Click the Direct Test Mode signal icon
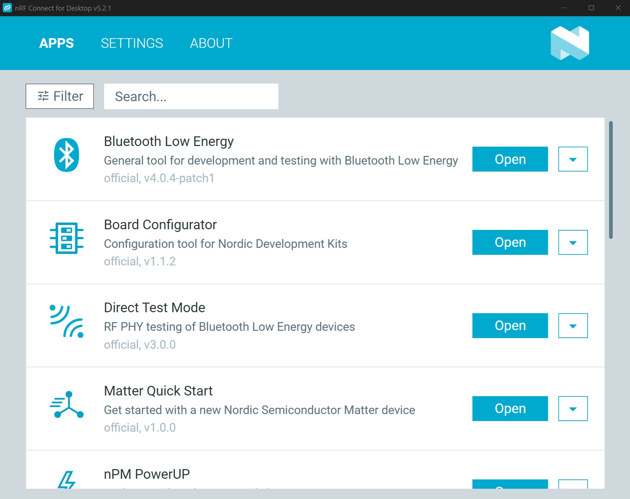The width and height of the screenshot is (630, 499). (x=66, y=321)
